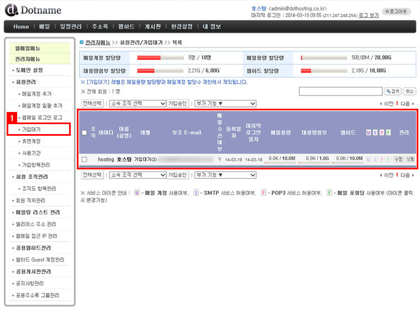Screen dimensions: 420x309
Task: Check the select-all checkbox in table header
Action: tap(85, 132)
